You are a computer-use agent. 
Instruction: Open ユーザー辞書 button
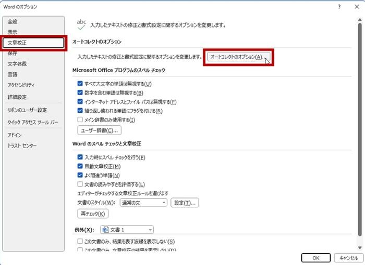pyautogui.click(x=99, y=130)
